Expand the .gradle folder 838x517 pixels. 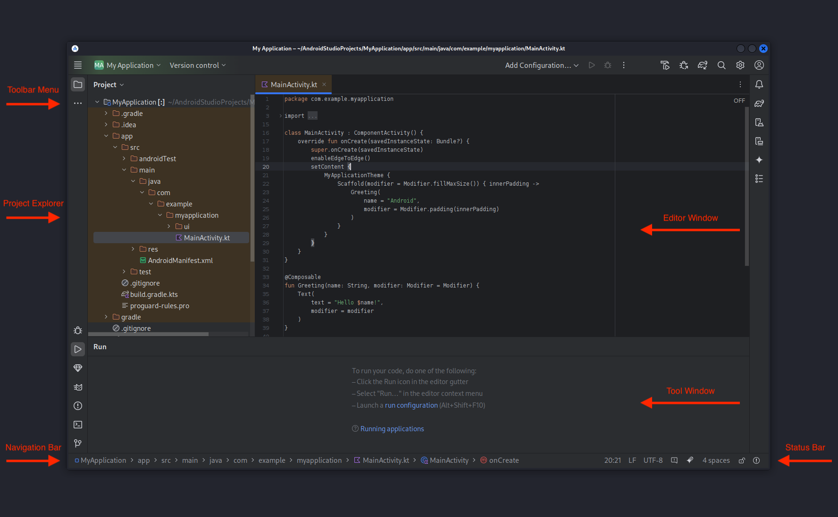[x=106, y=113]
